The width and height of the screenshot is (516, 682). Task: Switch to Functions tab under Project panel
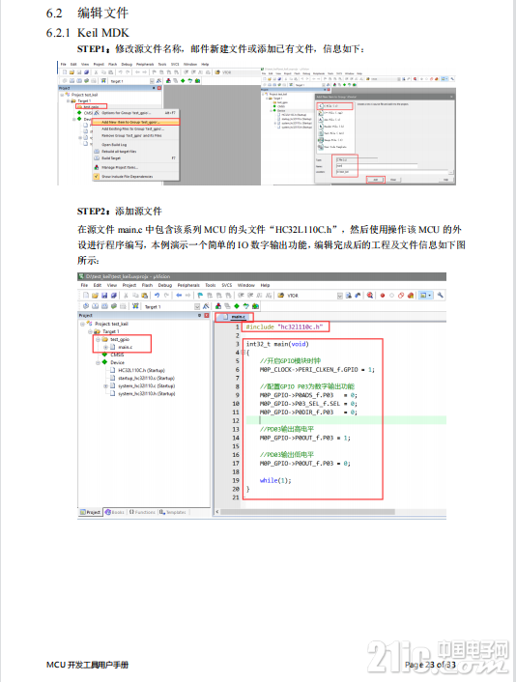(x=142, y=512)
